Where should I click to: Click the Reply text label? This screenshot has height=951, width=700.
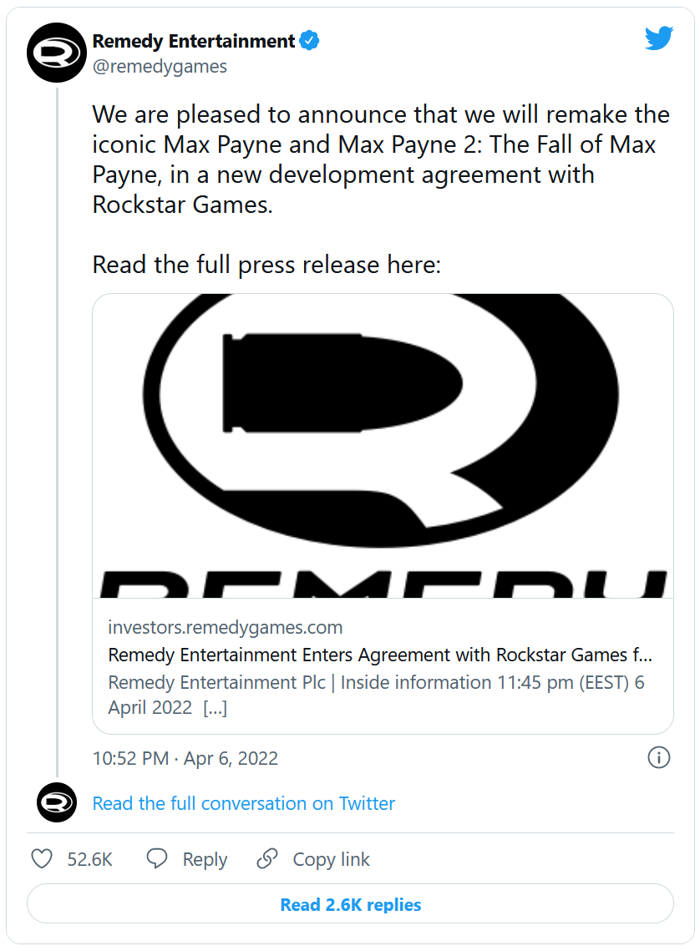click(205, 859)
